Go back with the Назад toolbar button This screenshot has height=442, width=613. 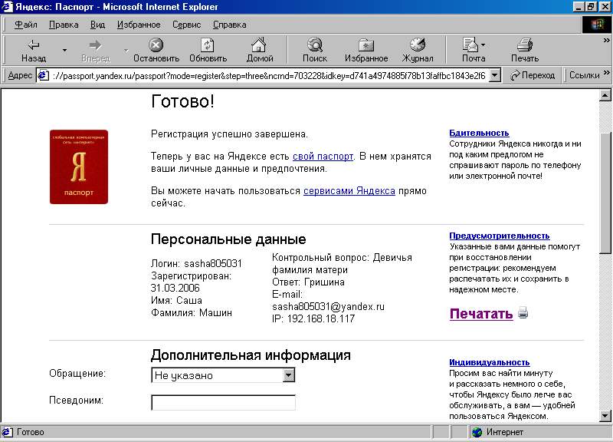[x=34, y=50]
